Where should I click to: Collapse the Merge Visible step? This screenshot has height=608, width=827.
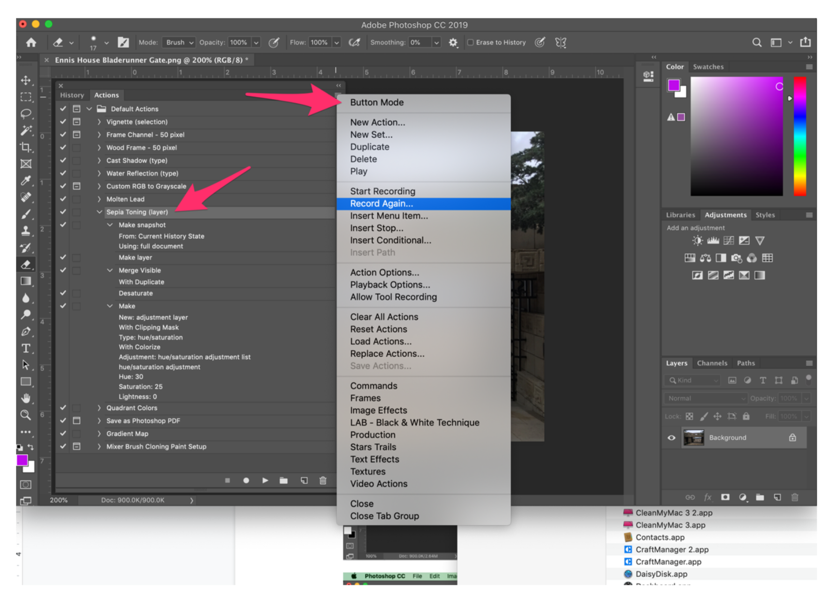110,270
